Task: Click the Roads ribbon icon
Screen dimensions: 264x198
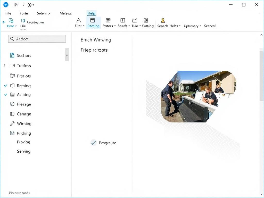Action: coord(122,20)
